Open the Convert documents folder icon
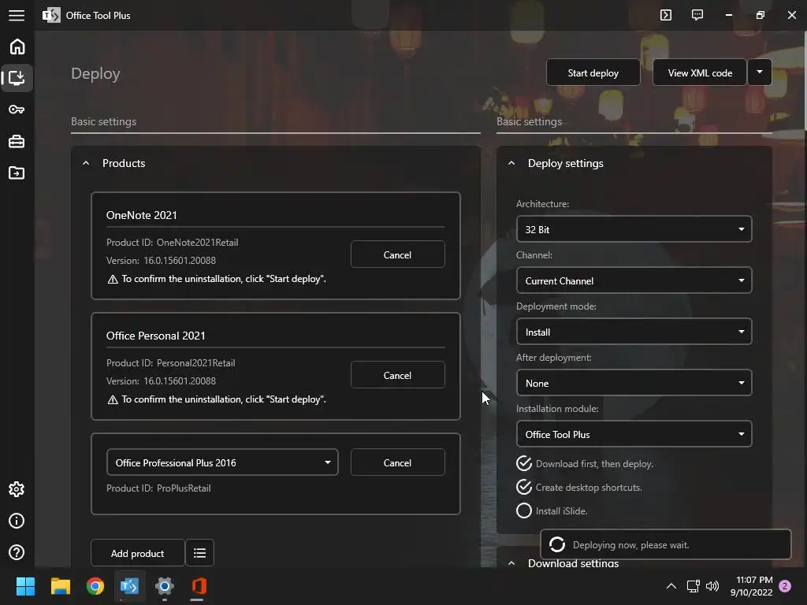This screenshot has width=807, height=605. click(17, 173)
